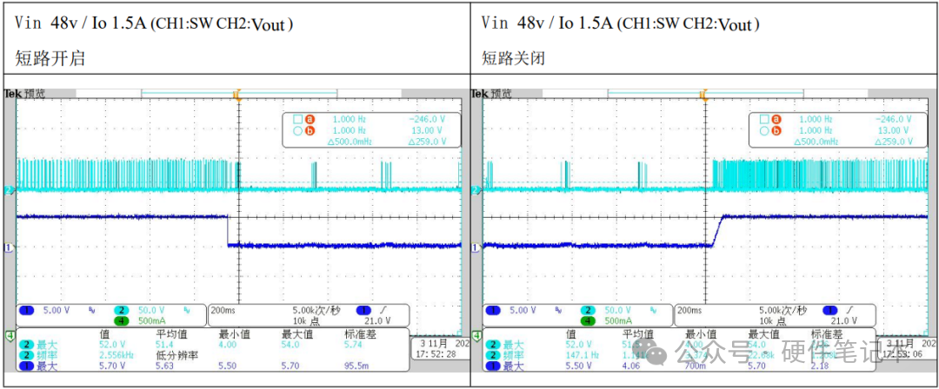Click the CH2 badge on the 频率 2.556kHz measurement row

(26, 355)
